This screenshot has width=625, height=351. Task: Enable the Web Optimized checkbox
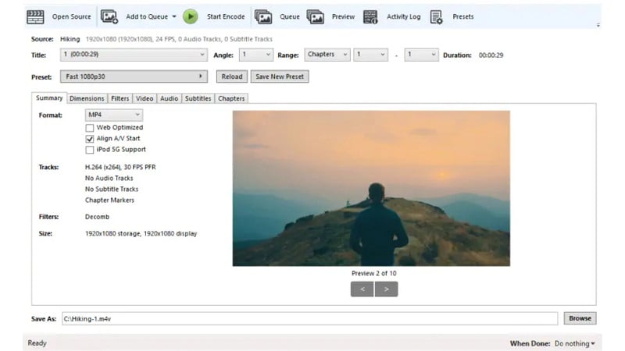pos(90,128)
